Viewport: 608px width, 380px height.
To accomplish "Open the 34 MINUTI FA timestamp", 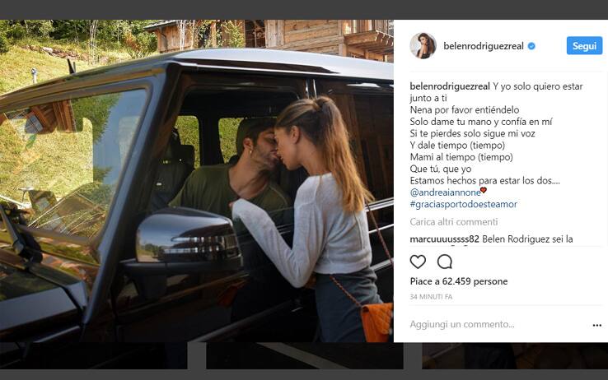I will click(x=431, y=297).
